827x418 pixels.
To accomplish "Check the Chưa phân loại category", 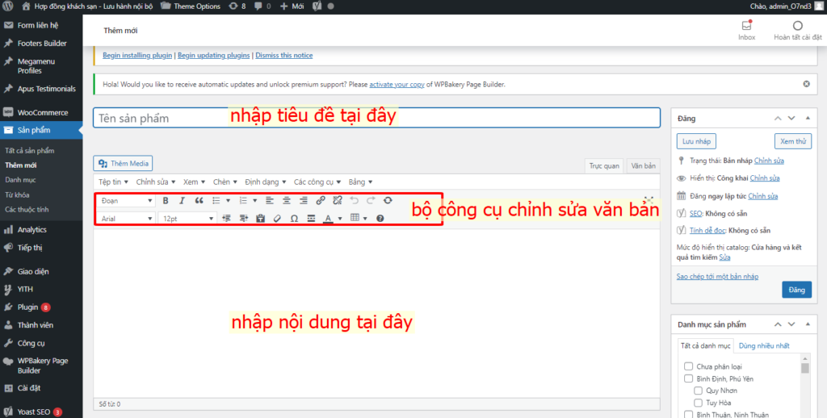I will click(x=689, y=366).
